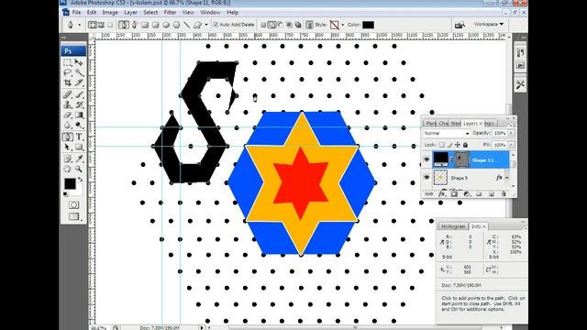Click the foreground color swatch
Image resolution: width=587 pixels, height=330 pixels.
70,183
